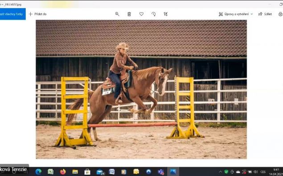Rotate the photo using rotate icon
This screenshot has width=283, height=176.
pos(154,14)
